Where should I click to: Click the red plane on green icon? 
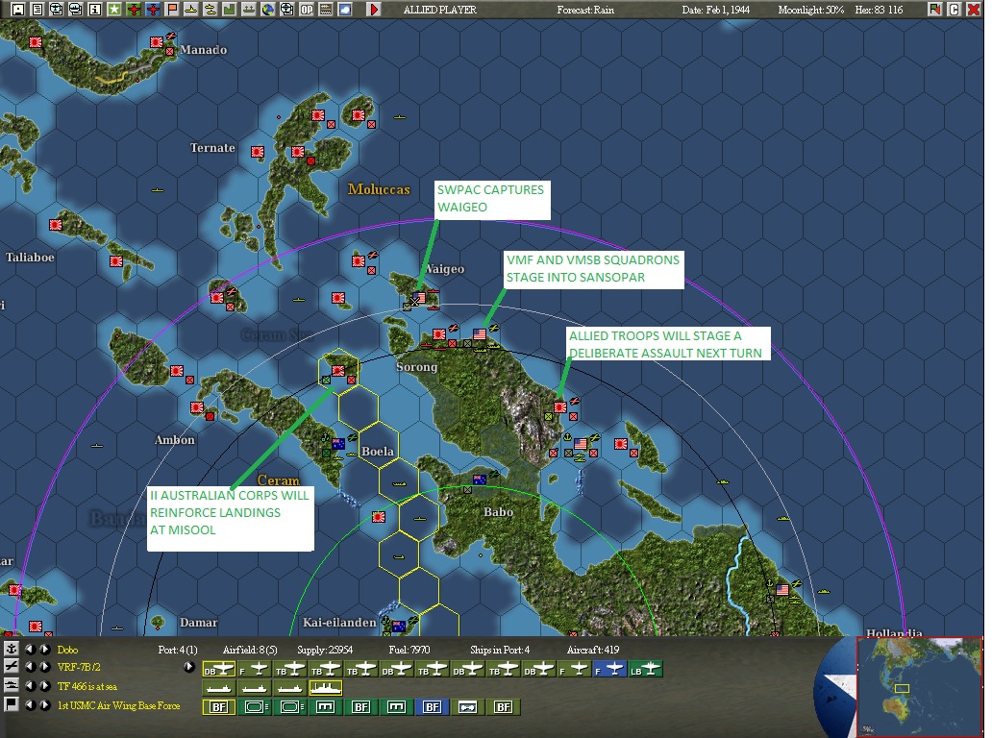pyautogui.click(x=134, y=10)
